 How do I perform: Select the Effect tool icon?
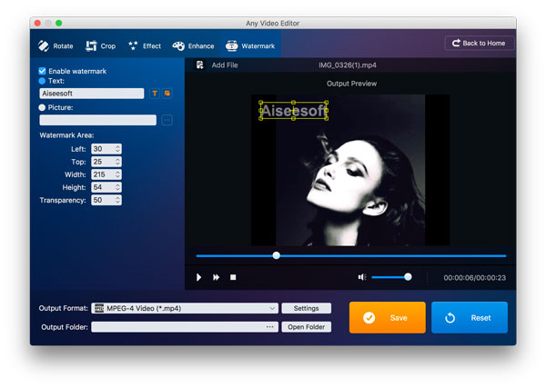[134, 45]
